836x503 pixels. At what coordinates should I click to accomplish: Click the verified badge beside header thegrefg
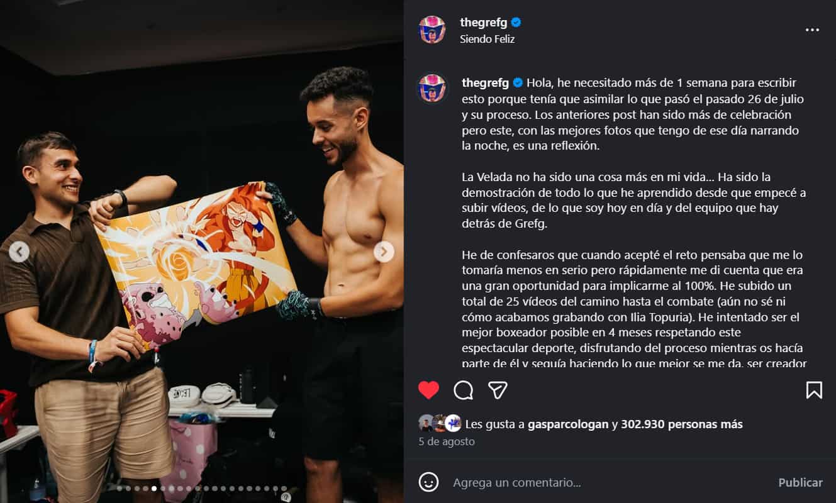click(516, 23)
